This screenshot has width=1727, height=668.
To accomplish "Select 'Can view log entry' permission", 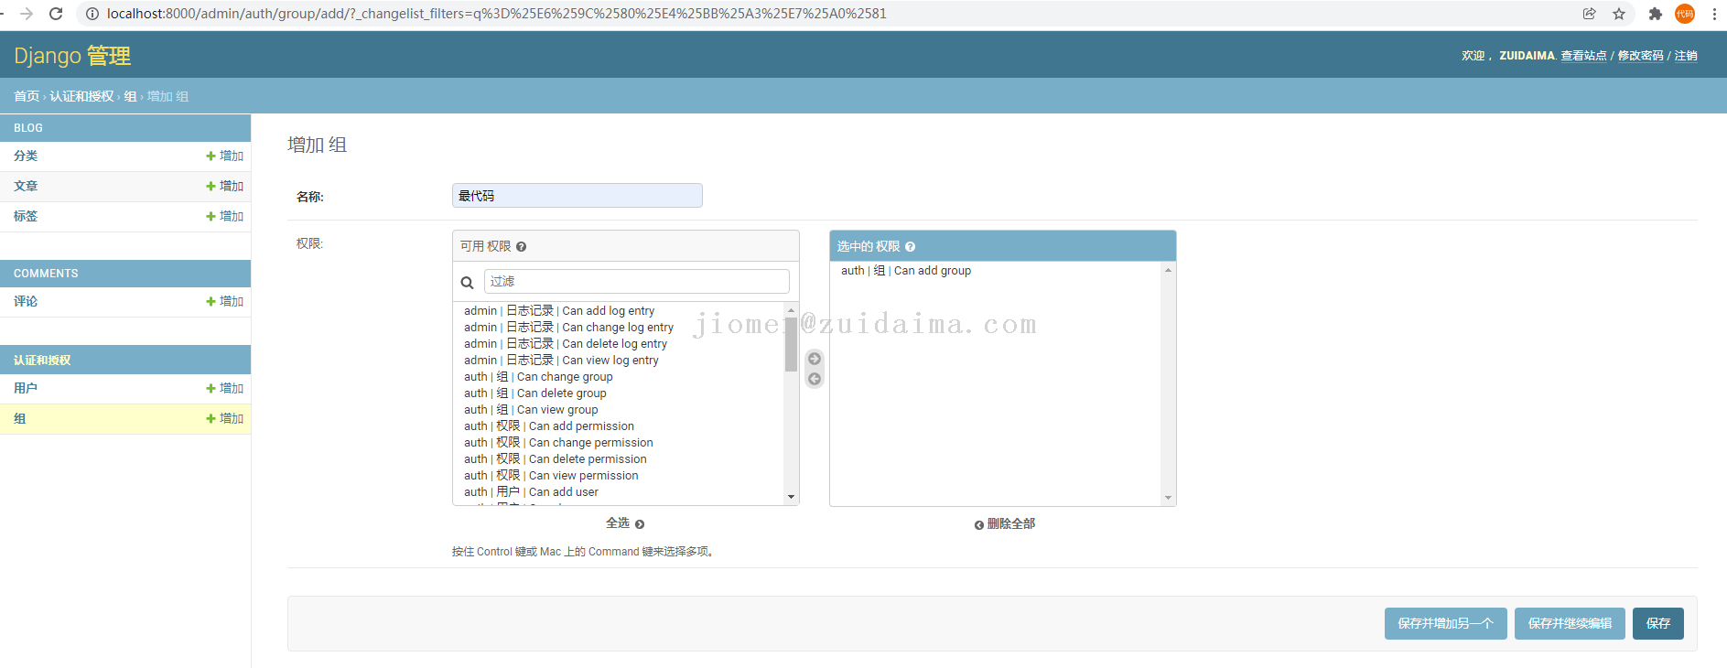I will tap(561, 361).
